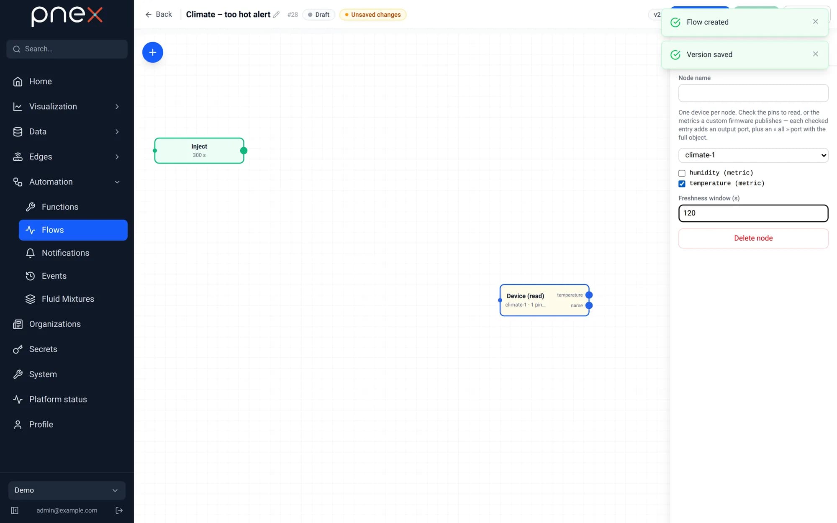Check the humidity (metric) checkbox
Image resolution: width=837 pixels, height=523 pixels.
click(x=682, y=173)
